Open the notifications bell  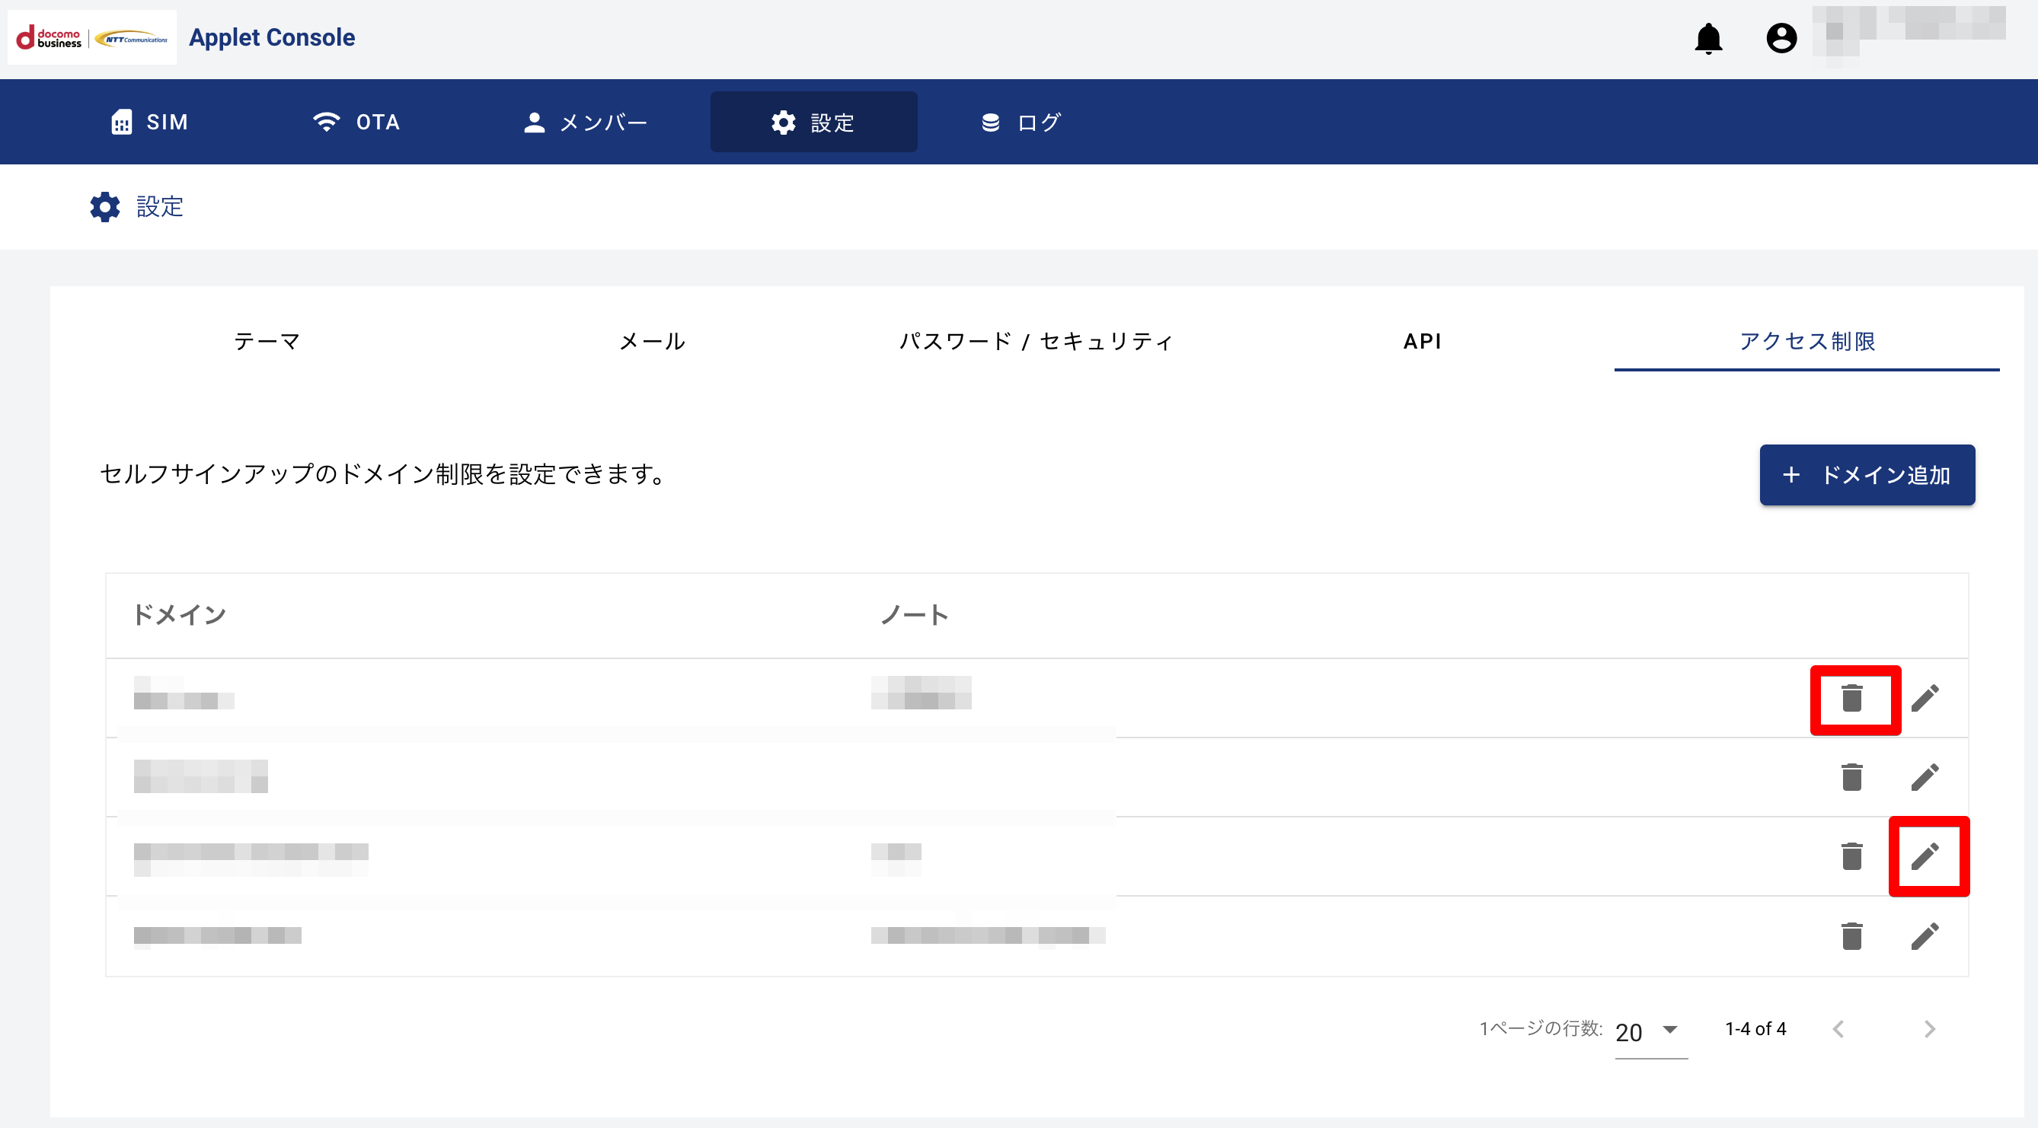(1708, 38)
